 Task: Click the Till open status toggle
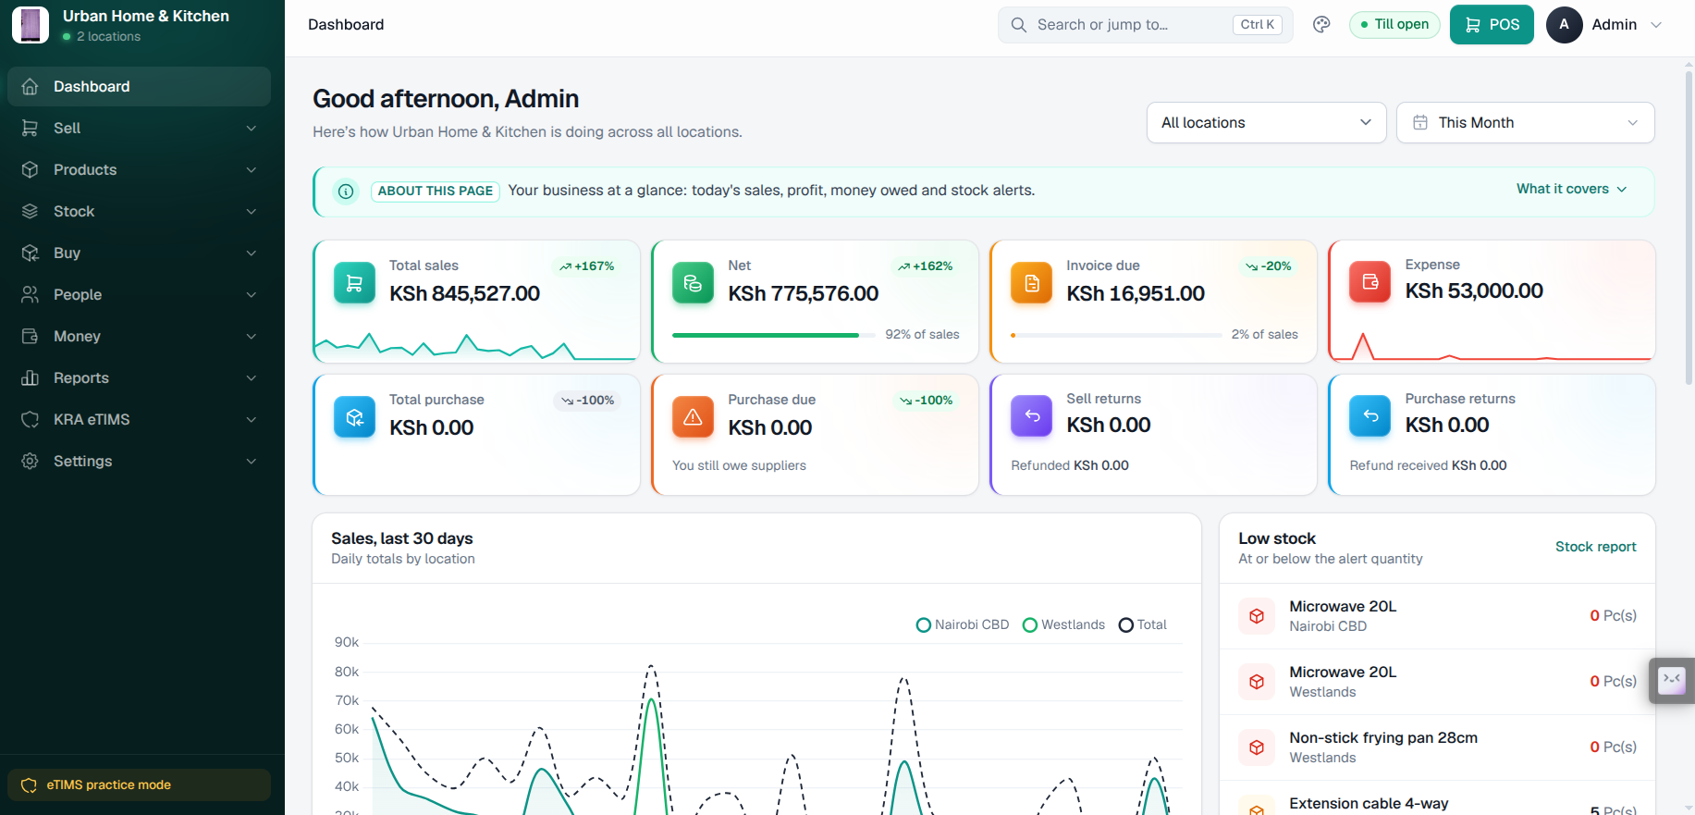pyautogui.click(x=1394, y=25)
